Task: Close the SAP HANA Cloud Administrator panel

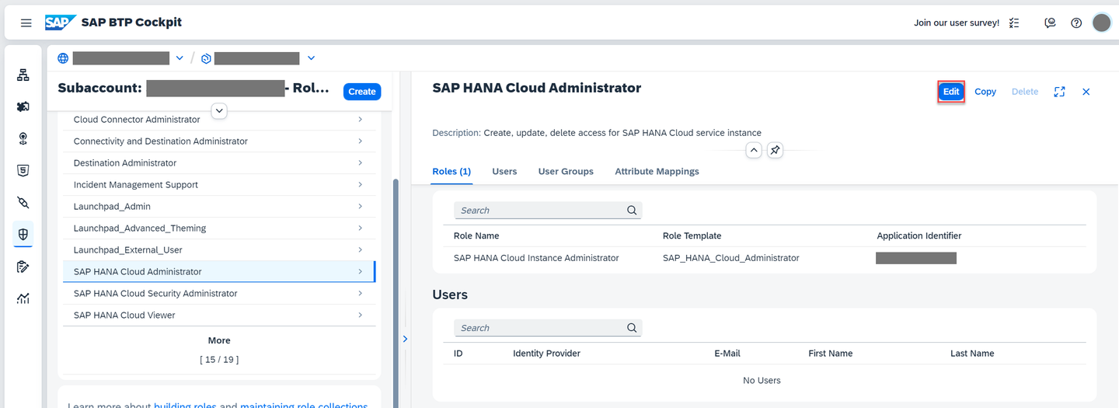Action: (1086, 92)
